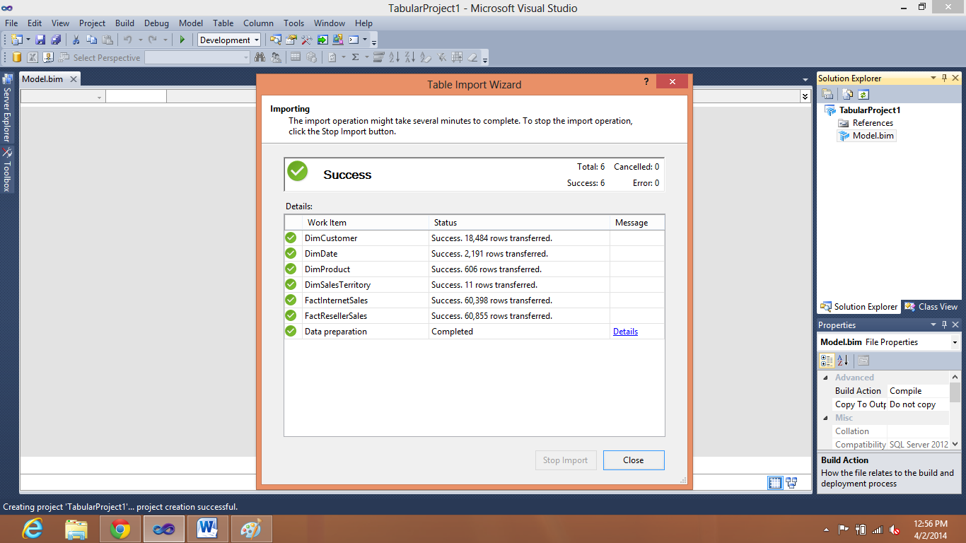Switch to the Class View tab
This screenshot has width=966, height=543.
(931, 307)
